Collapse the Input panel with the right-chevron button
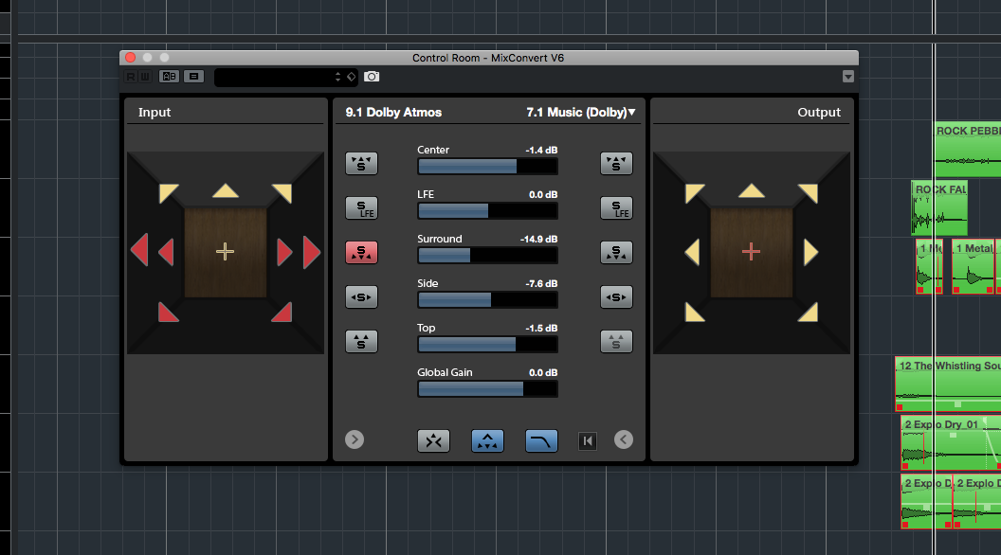Image resolution: width=1001 pixels, height=555 pixels. pos(355,439)
